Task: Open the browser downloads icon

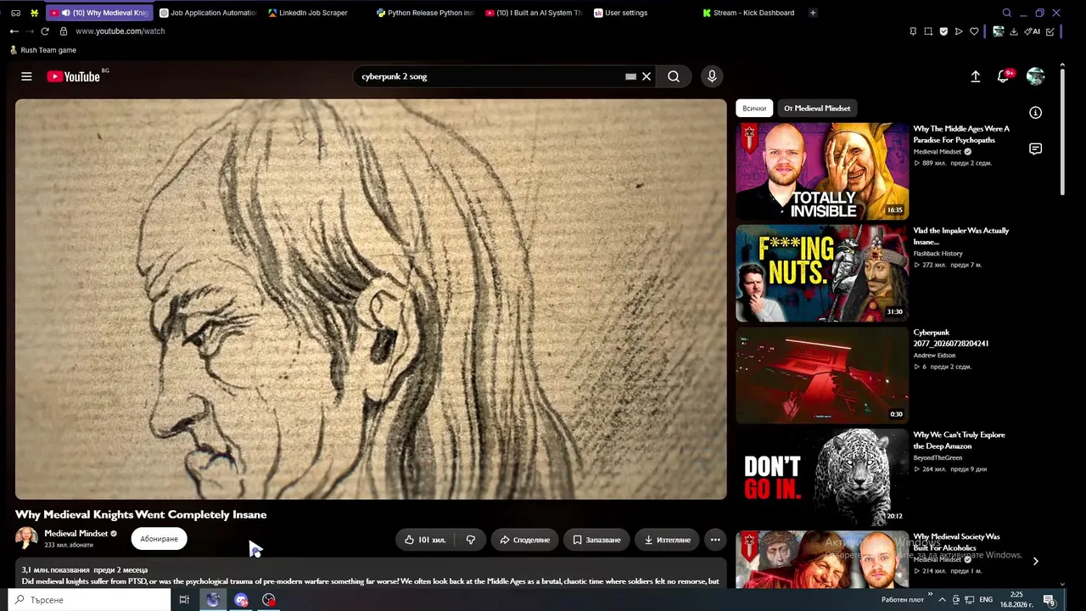Action: 1014,31
